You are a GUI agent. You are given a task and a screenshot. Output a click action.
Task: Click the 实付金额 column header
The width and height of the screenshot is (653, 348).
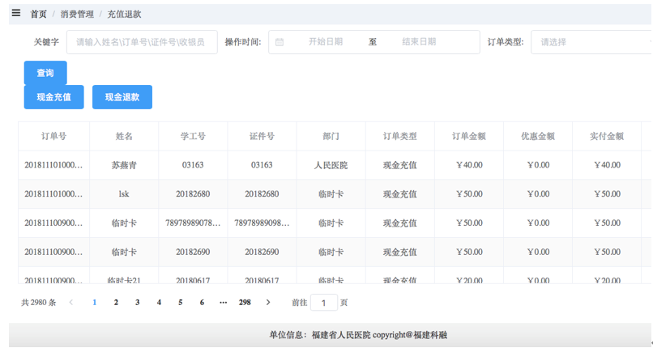tap(607, 136)
